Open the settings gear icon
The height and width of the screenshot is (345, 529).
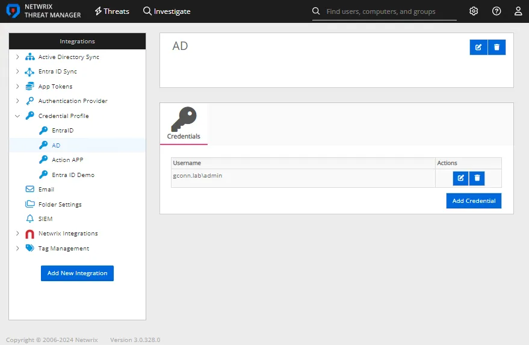474,11
